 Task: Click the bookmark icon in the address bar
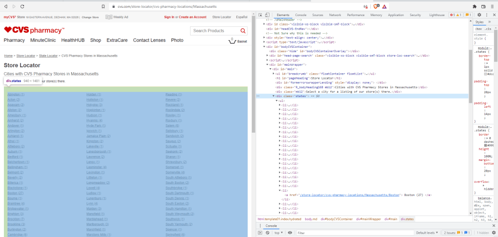point(103,6)
